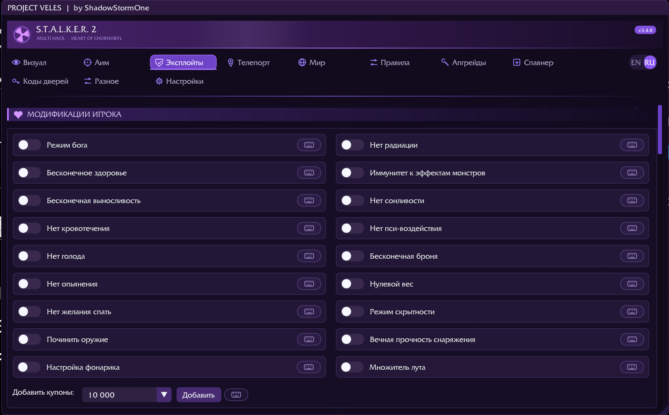
Task: Toggle Нет опьянения switch
Action: pyautogui.click(x=29, y=284)
